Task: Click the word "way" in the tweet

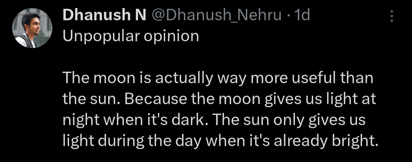Action: 230,79
